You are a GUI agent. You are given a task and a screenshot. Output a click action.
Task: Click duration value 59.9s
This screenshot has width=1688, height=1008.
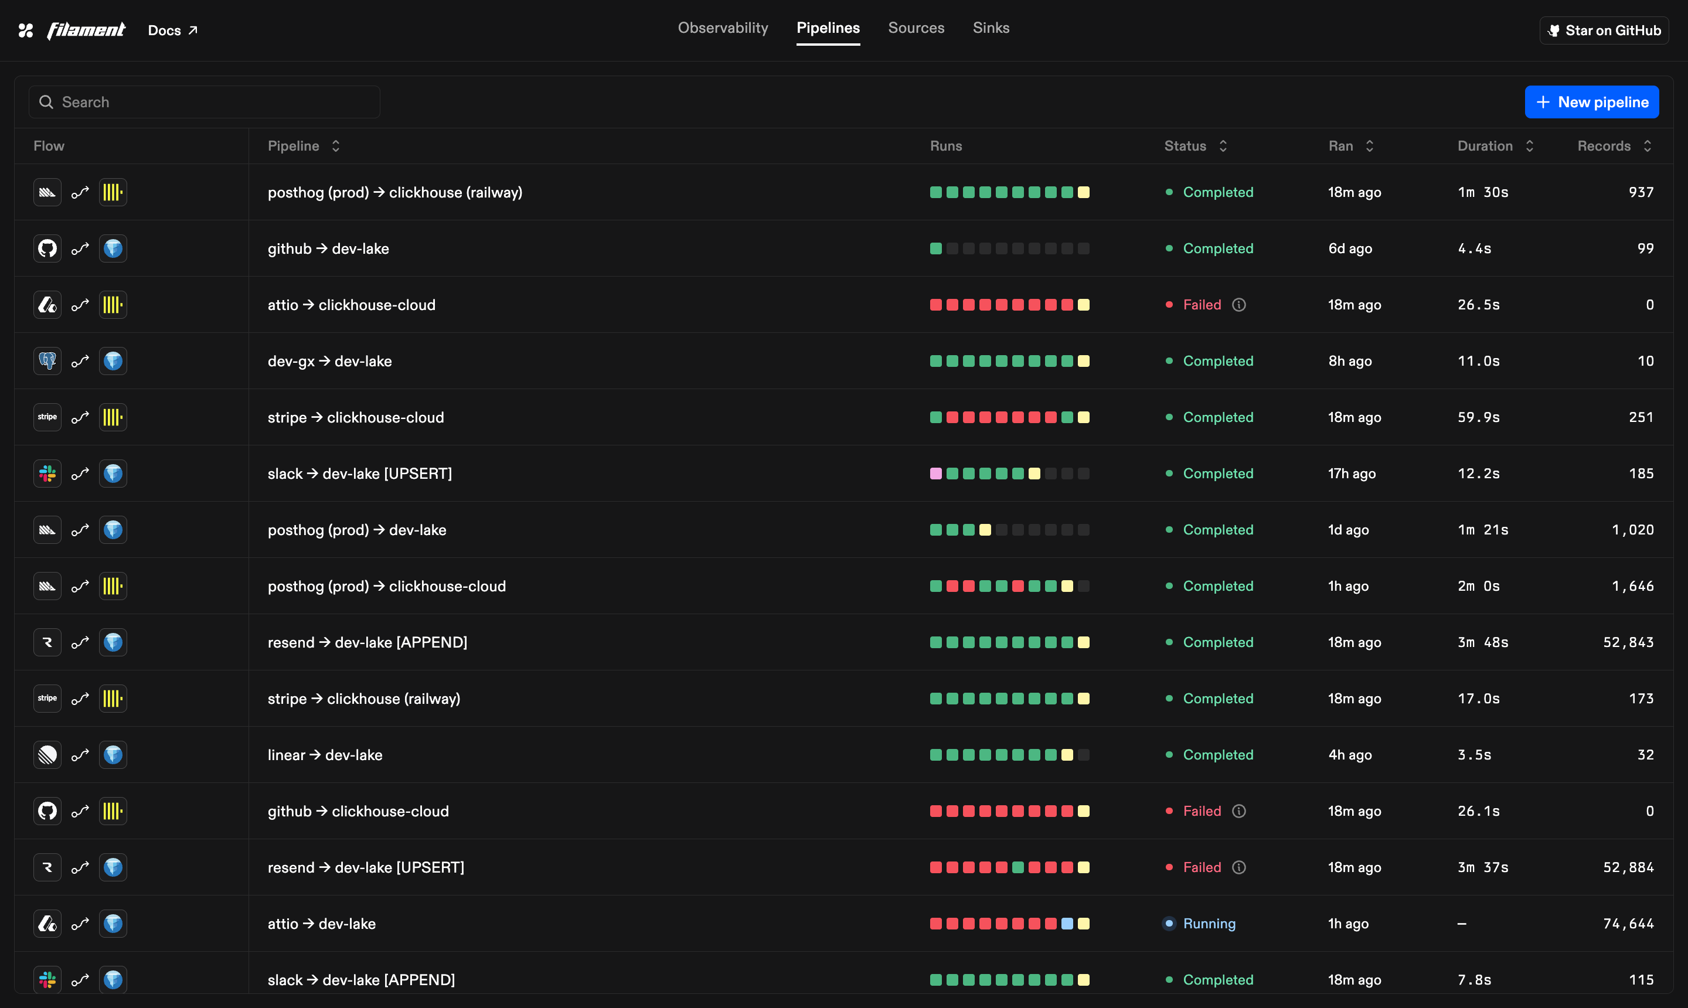pos(1478,417)
